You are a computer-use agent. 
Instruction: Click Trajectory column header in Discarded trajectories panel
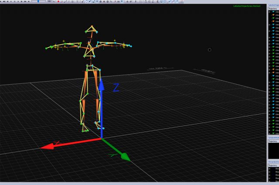coord(272,165)
